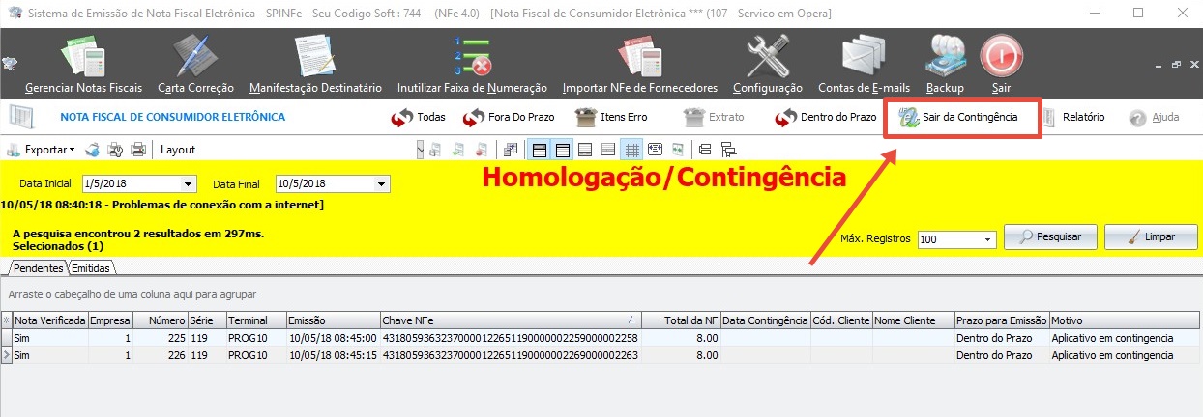Click emission time 10/05/18 08:45:15
1203x417 pixels.
(332, 354)
